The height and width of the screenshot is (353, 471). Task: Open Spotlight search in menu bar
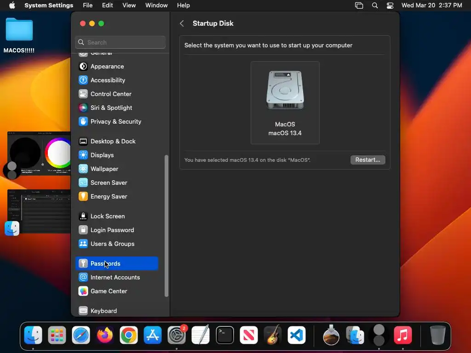point(374,6)
